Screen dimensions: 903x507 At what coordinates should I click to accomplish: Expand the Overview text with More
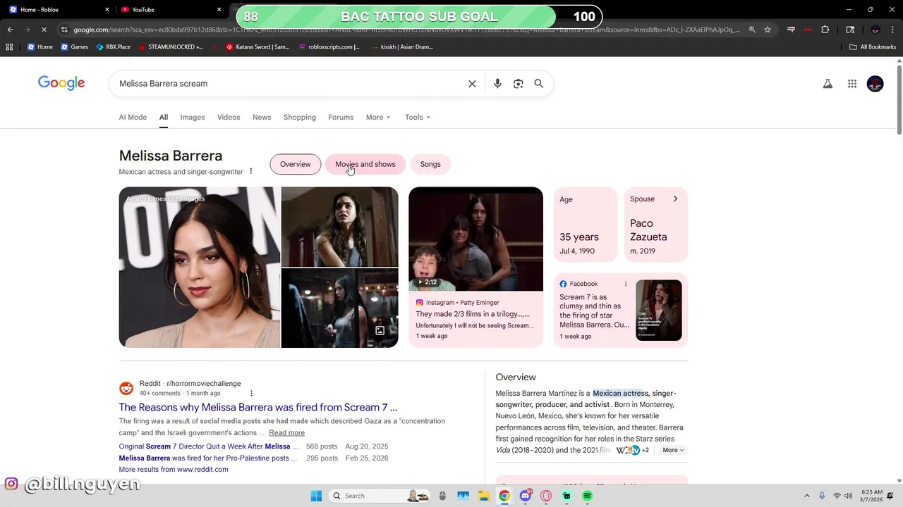[x=673, y=450]
